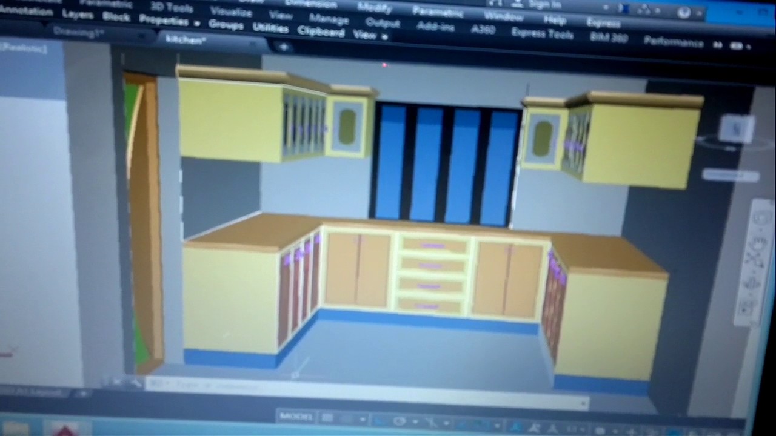Add a new drawing tab with plus
Screen dimensions: 776x436
[283, 46]
